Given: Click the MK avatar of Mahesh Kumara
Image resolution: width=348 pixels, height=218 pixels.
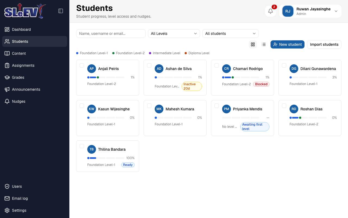Looking at the screenshot, I should (x=159, y=109).
